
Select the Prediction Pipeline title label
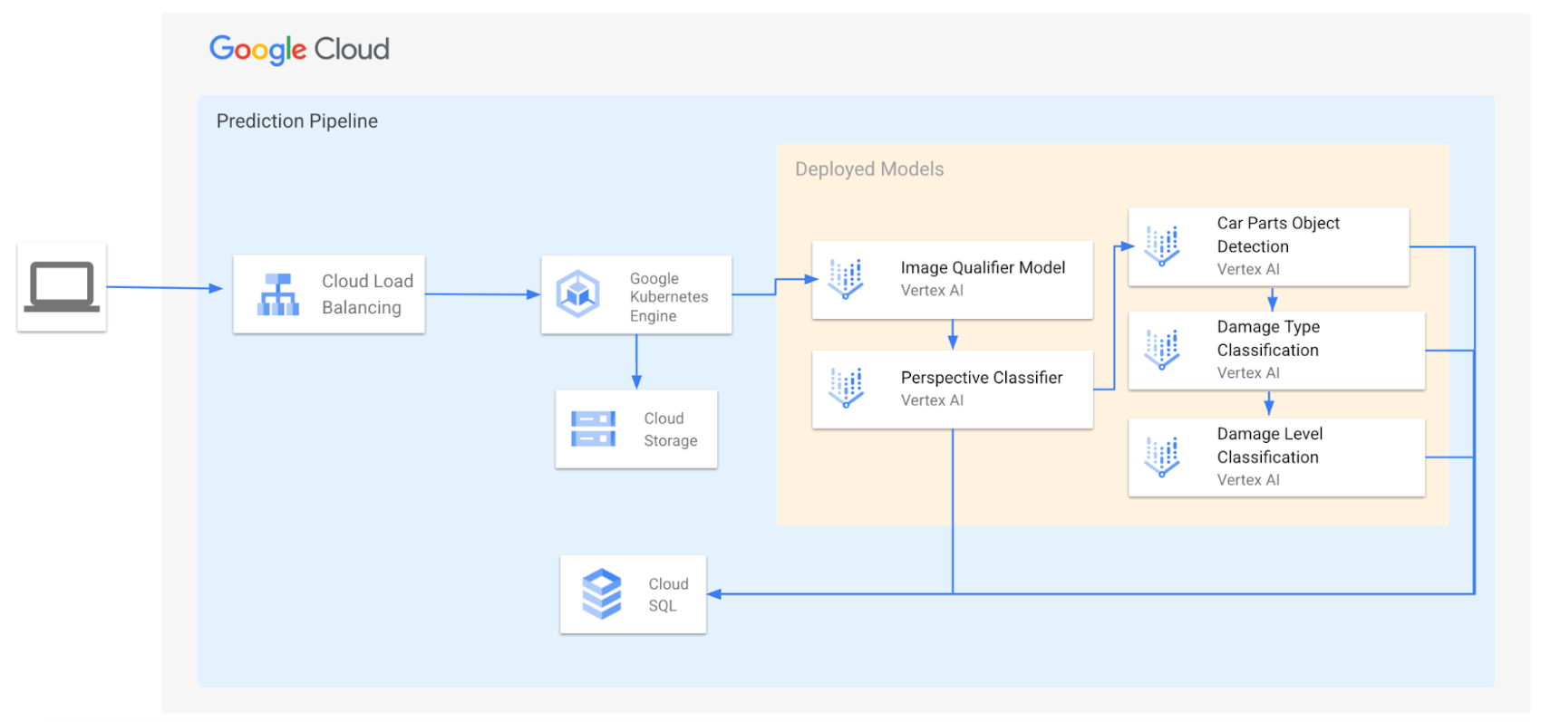coord(297,121)
